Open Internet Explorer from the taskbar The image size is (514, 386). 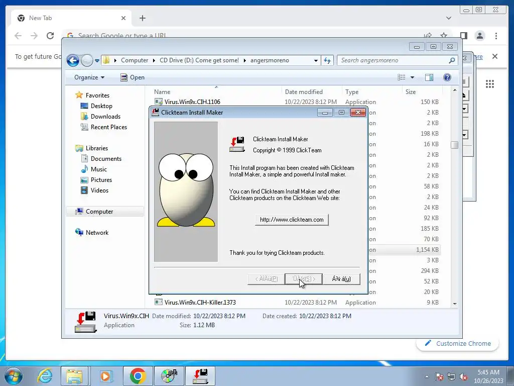[x=45, y=376]
